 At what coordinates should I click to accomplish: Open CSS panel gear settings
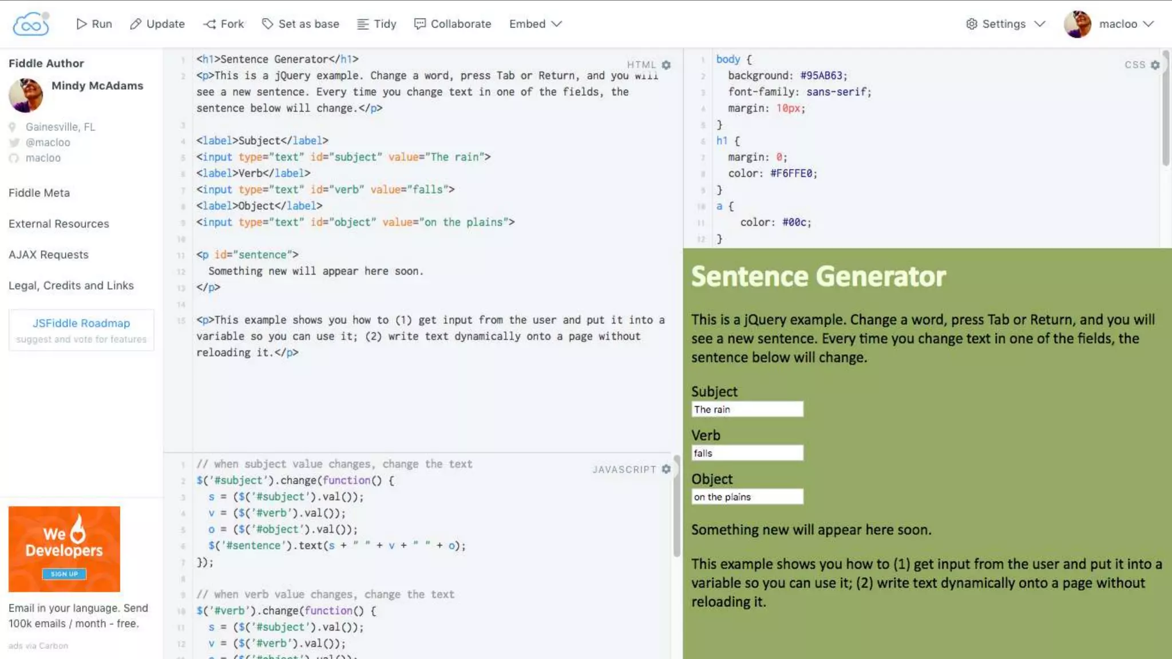[x=1155, y=65]
